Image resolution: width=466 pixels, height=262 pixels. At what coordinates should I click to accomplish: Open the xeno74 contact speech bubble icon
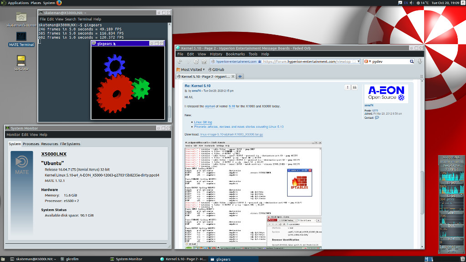[377, 118]
